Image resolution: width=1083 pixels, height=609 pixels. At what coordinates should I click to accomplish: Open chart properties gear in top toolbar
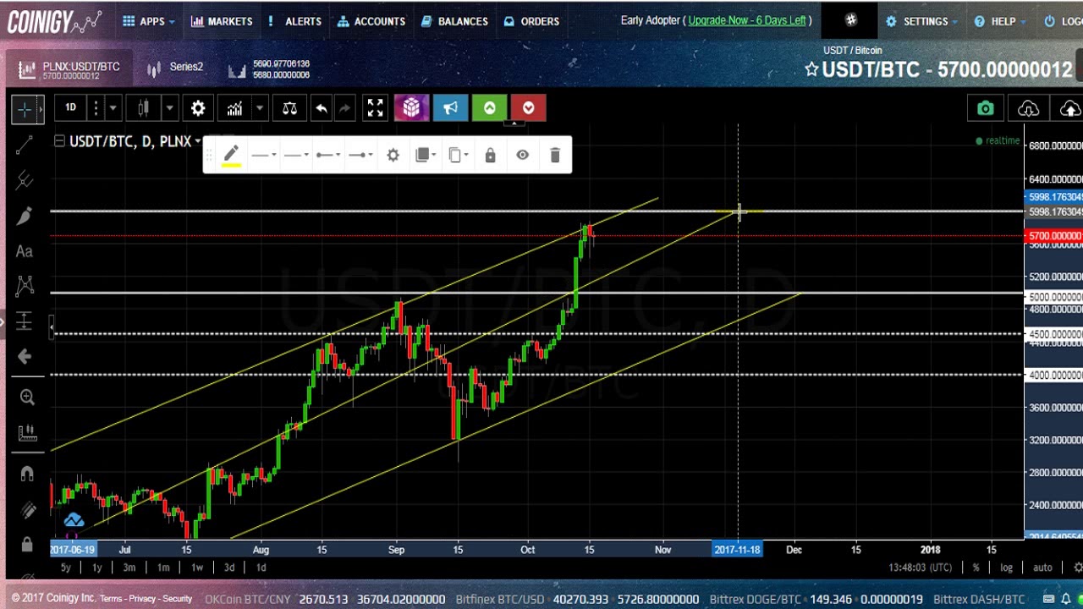pos(197,108)
